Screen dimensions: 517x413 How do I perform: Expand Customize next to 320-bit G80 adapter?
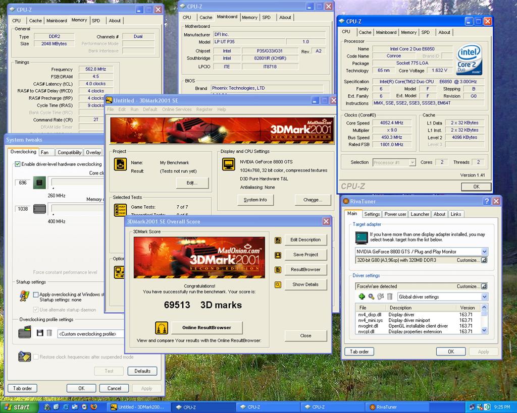[x=484, y=260]
